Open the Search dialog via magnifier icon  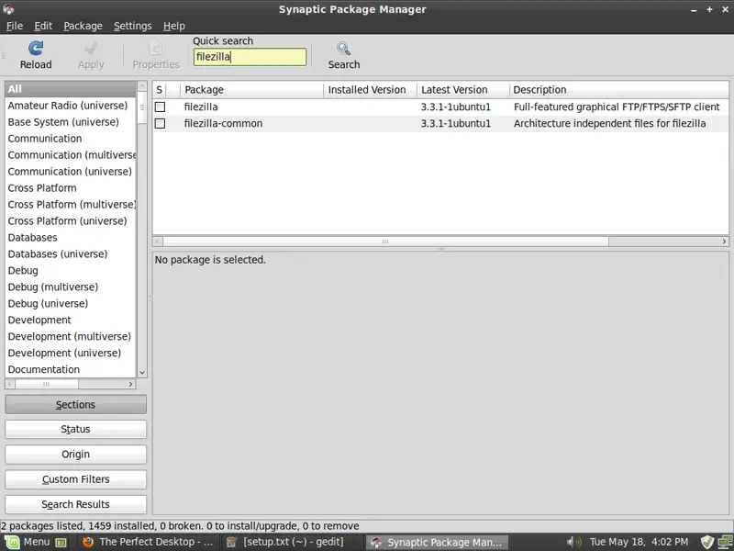click(343, 55)
